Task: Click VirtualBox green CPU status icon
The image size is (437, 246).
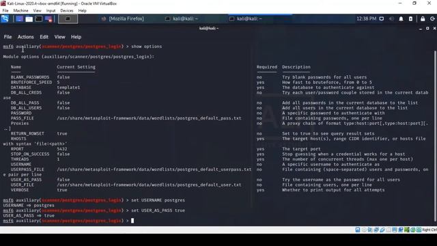Action: coord(407,230)
